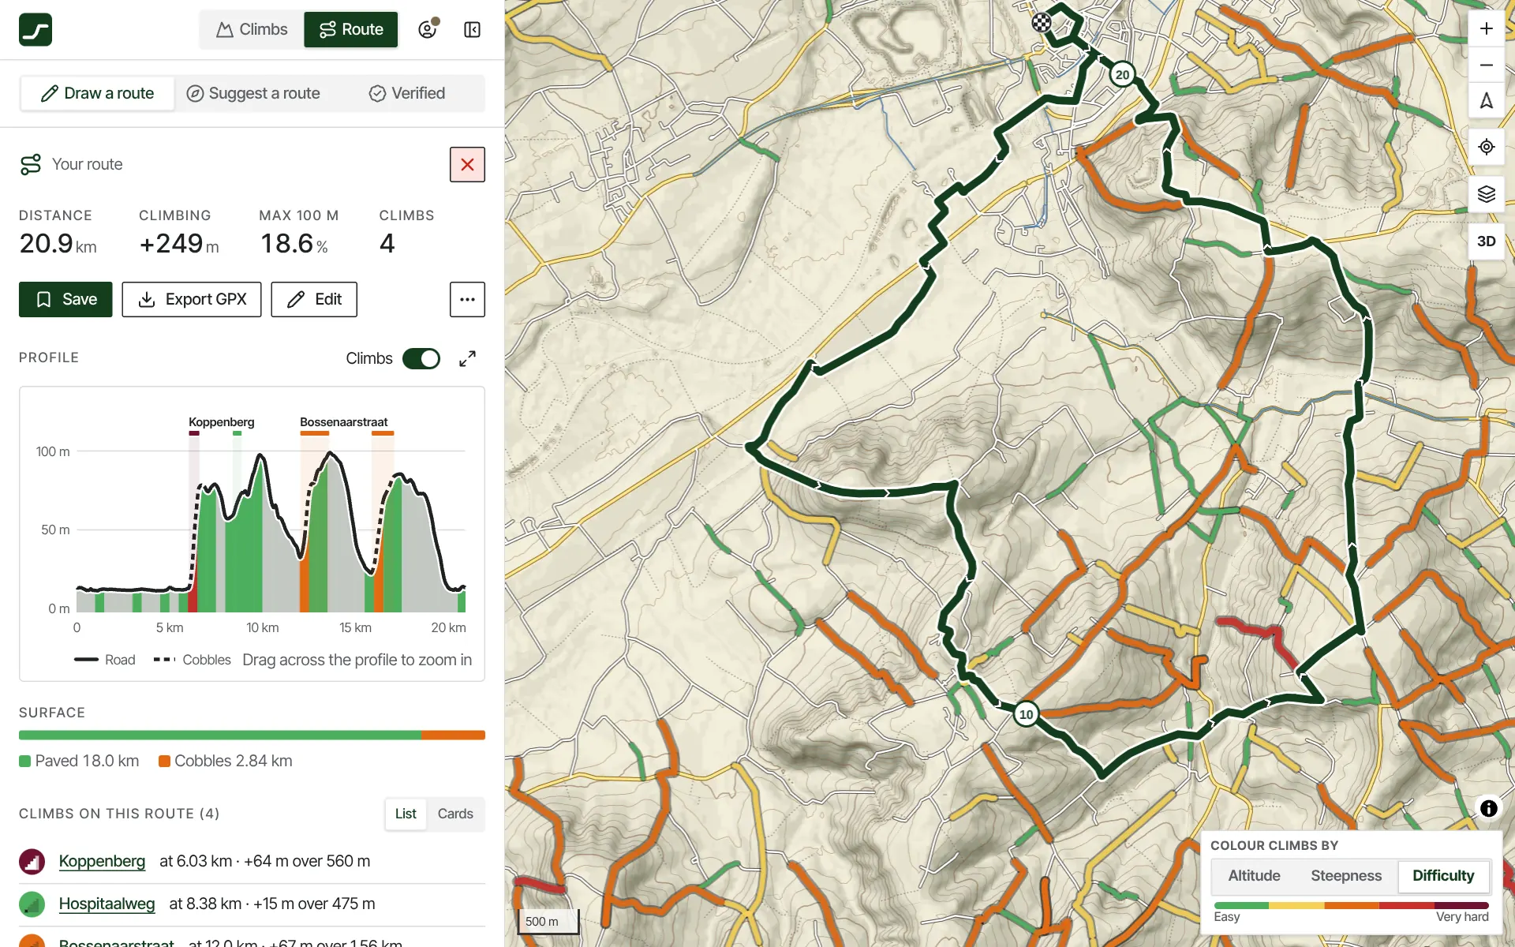Switch climbs view to List
The height and width of the screenshot is (947, 1515).
tap(406, 814)
